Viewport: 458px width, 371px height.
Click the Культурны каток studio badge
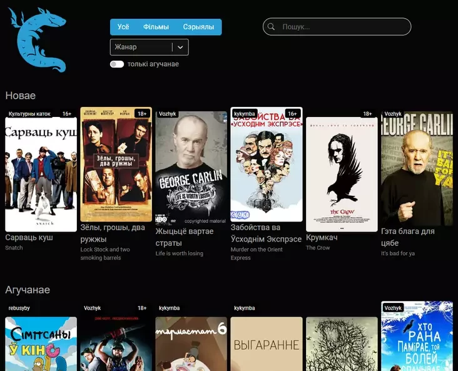click(29, 114)
